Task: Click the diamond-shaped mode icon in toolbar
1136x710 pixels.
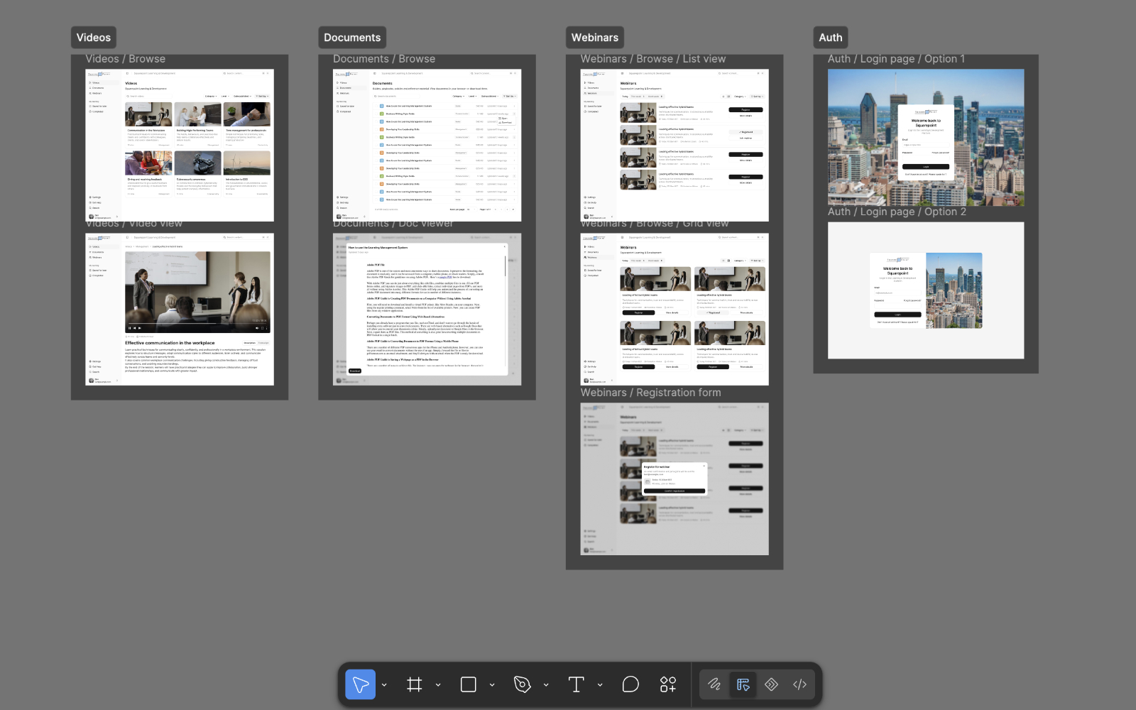Action: click(772, 684)
